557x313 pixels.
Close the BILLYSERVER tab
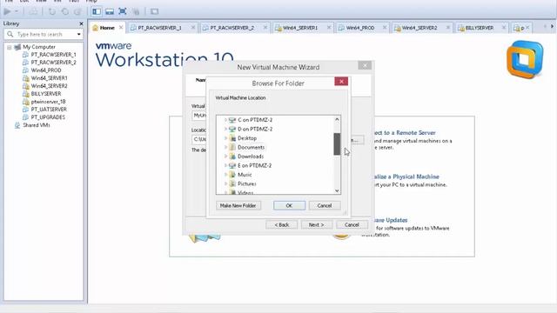click(504, 27)
